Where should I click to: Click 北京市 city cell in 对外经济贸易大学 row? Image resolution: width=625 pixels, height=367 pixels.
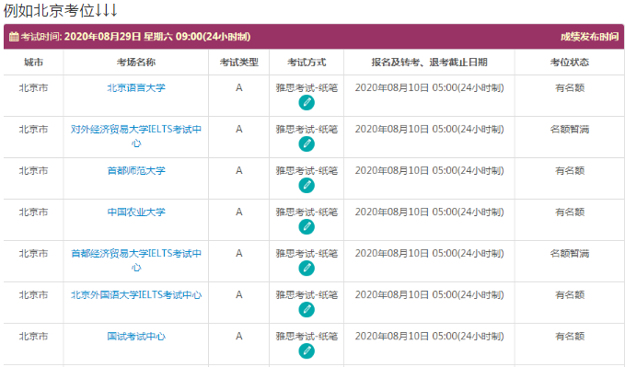[x=33, y=129]
